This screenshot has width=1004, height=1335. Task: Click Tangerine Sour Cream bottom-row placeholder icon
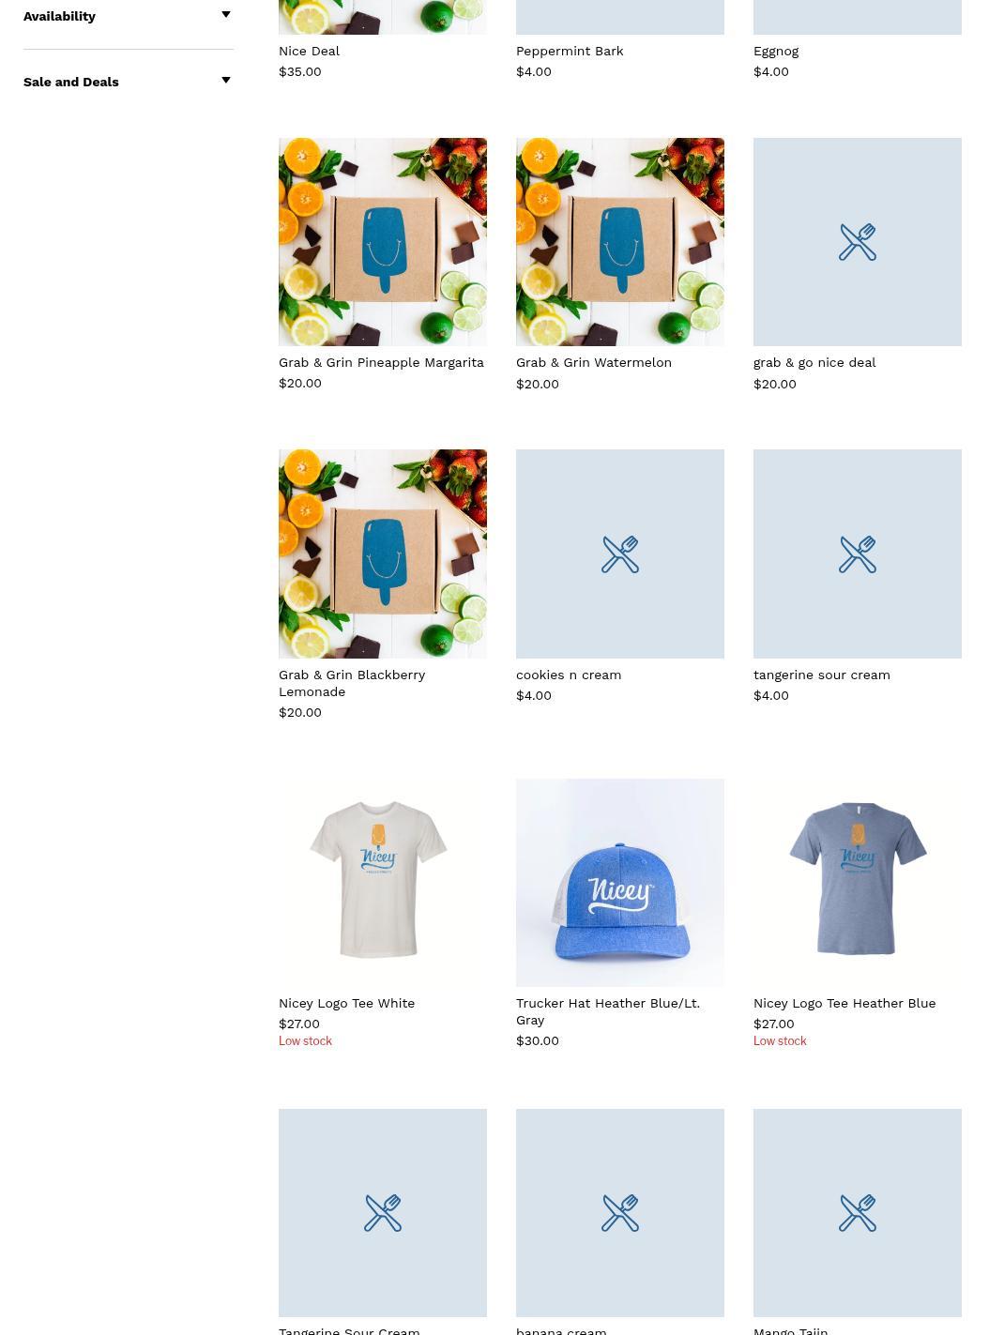click(383, 1213)
